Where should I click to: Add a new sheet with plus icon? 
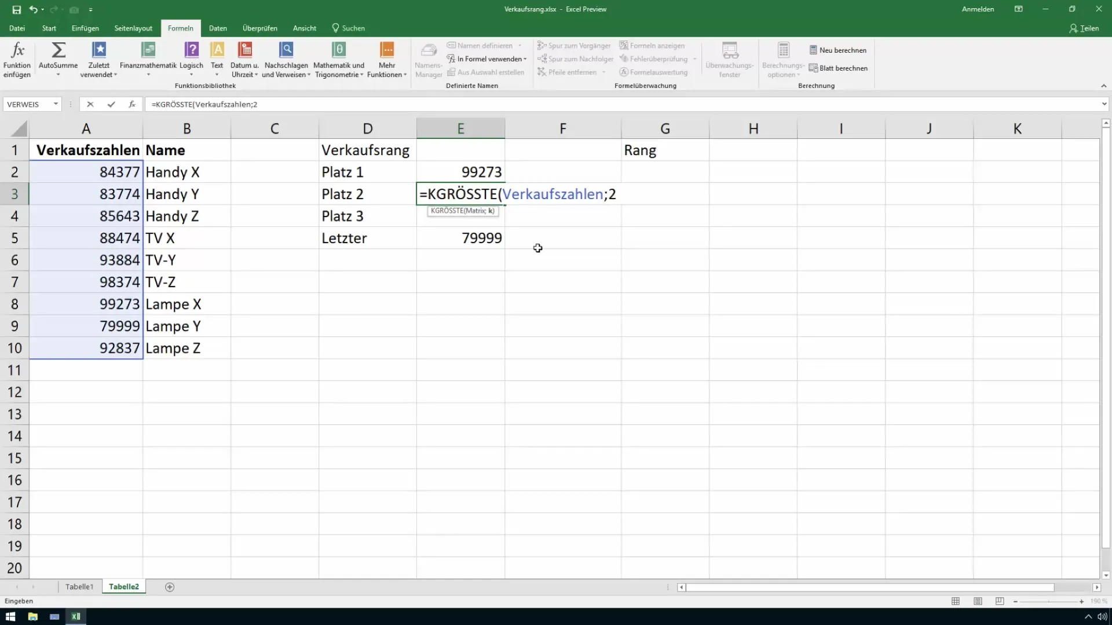pyautogui.click(x=170, y=587)
